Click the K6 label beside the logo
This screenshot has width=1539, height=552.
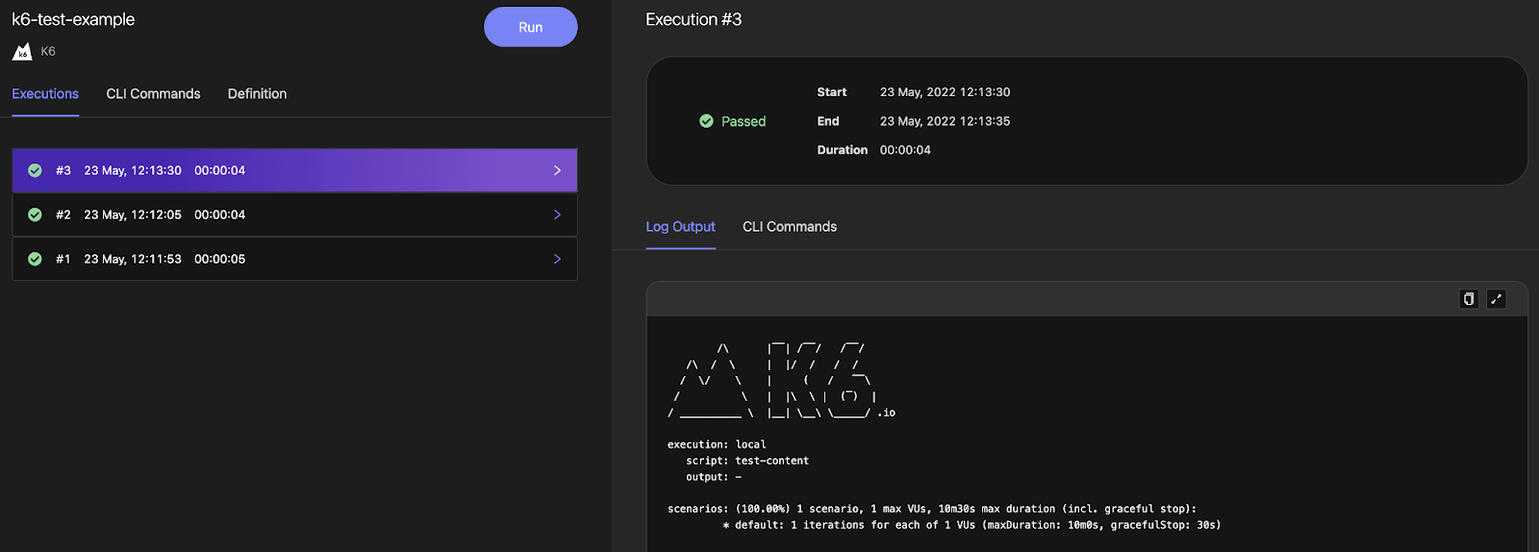coord(48,52)
